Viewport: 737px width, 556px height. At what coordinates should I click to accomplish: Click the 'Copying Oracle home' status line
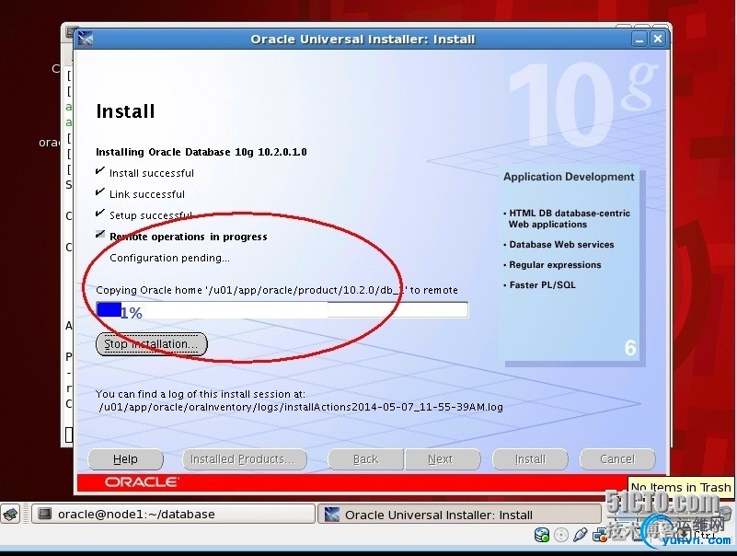point(277,290)
